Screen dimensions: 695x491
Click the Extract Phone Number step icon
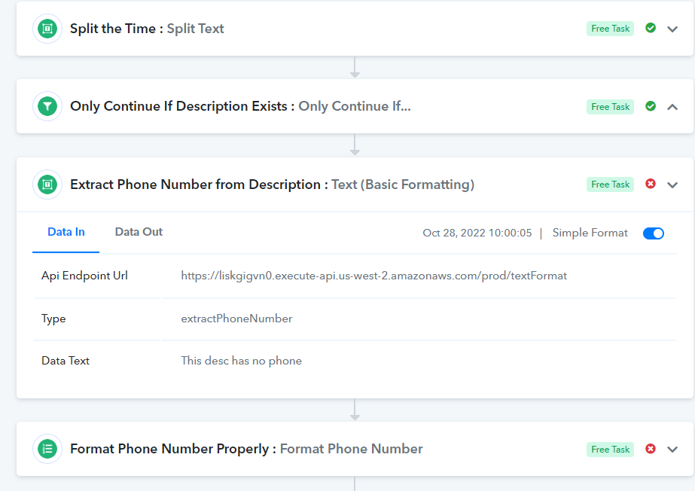47,185
